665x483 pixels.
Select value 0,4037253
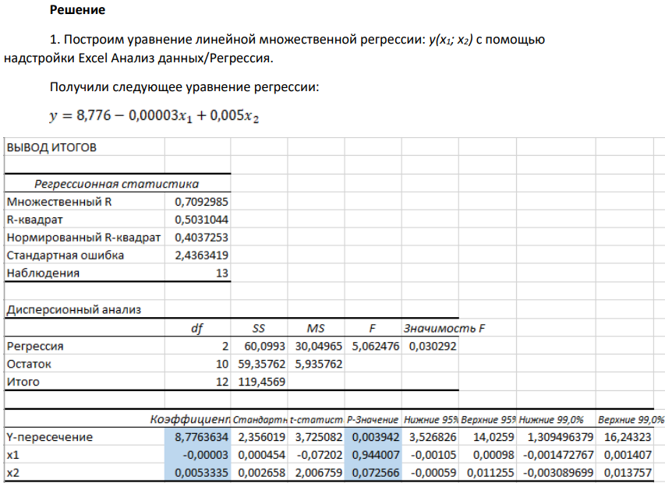(201, 238)
